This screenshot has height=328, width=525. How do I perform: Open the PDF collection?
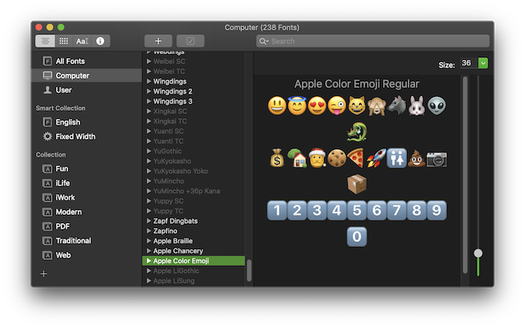coord(87,226)
